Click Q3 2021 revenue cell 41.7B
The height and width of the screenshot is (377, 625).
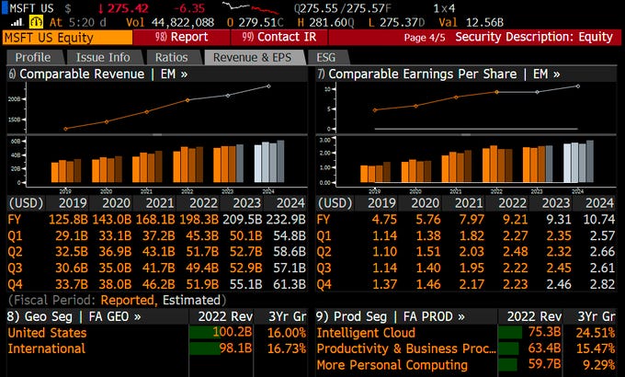click(159, 268)
